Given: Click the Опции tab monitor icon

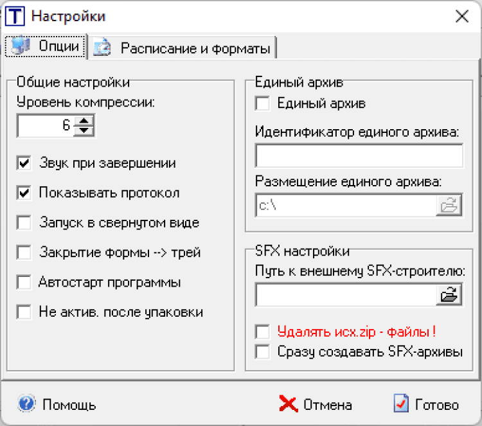Looking at the screenshot, I should tap(21, 47).
